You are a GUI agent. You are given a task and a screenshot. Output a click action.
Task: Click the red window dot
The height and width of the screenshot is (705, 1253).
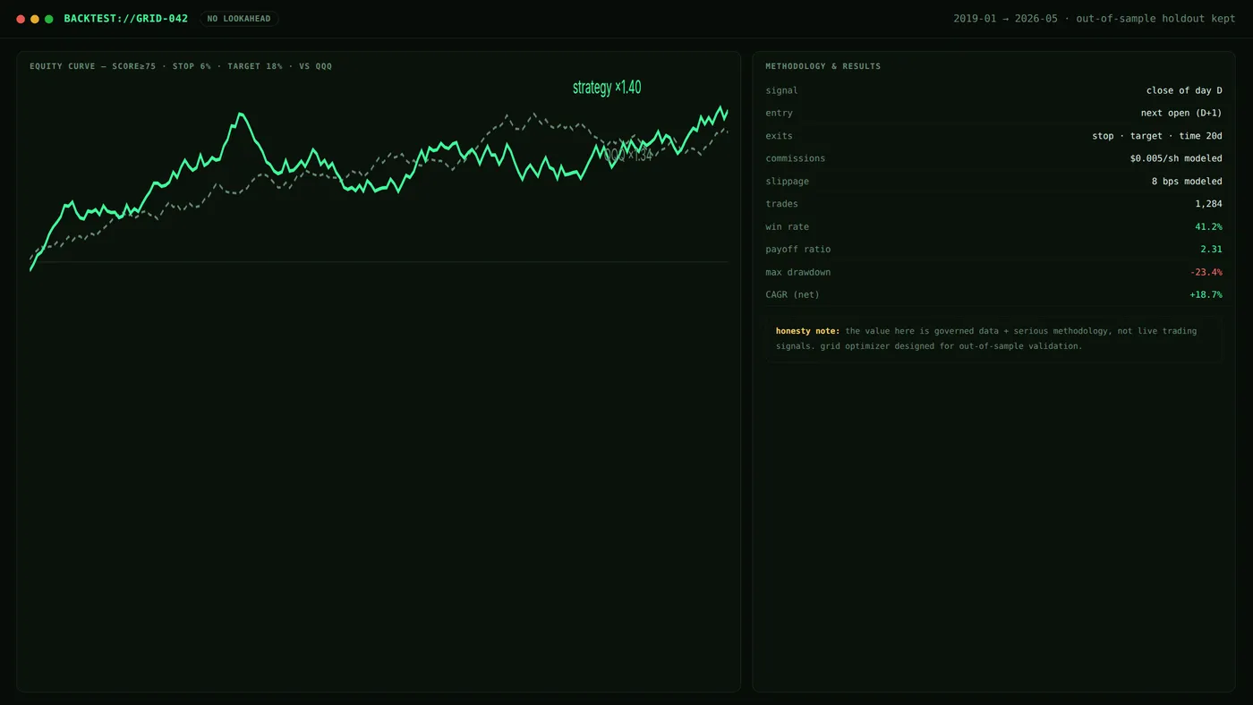[x=21, y=19]
